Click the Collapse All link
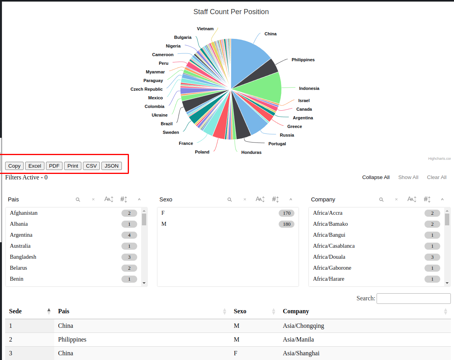The width and height of the screenshot is (454, 360). click(376, 177)
